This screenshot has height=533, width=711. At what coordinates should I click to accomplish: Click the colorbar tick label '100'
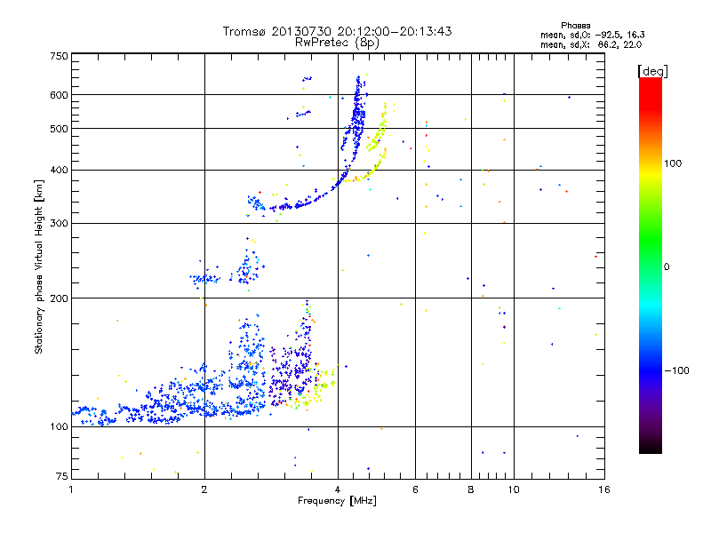(673, 163)
